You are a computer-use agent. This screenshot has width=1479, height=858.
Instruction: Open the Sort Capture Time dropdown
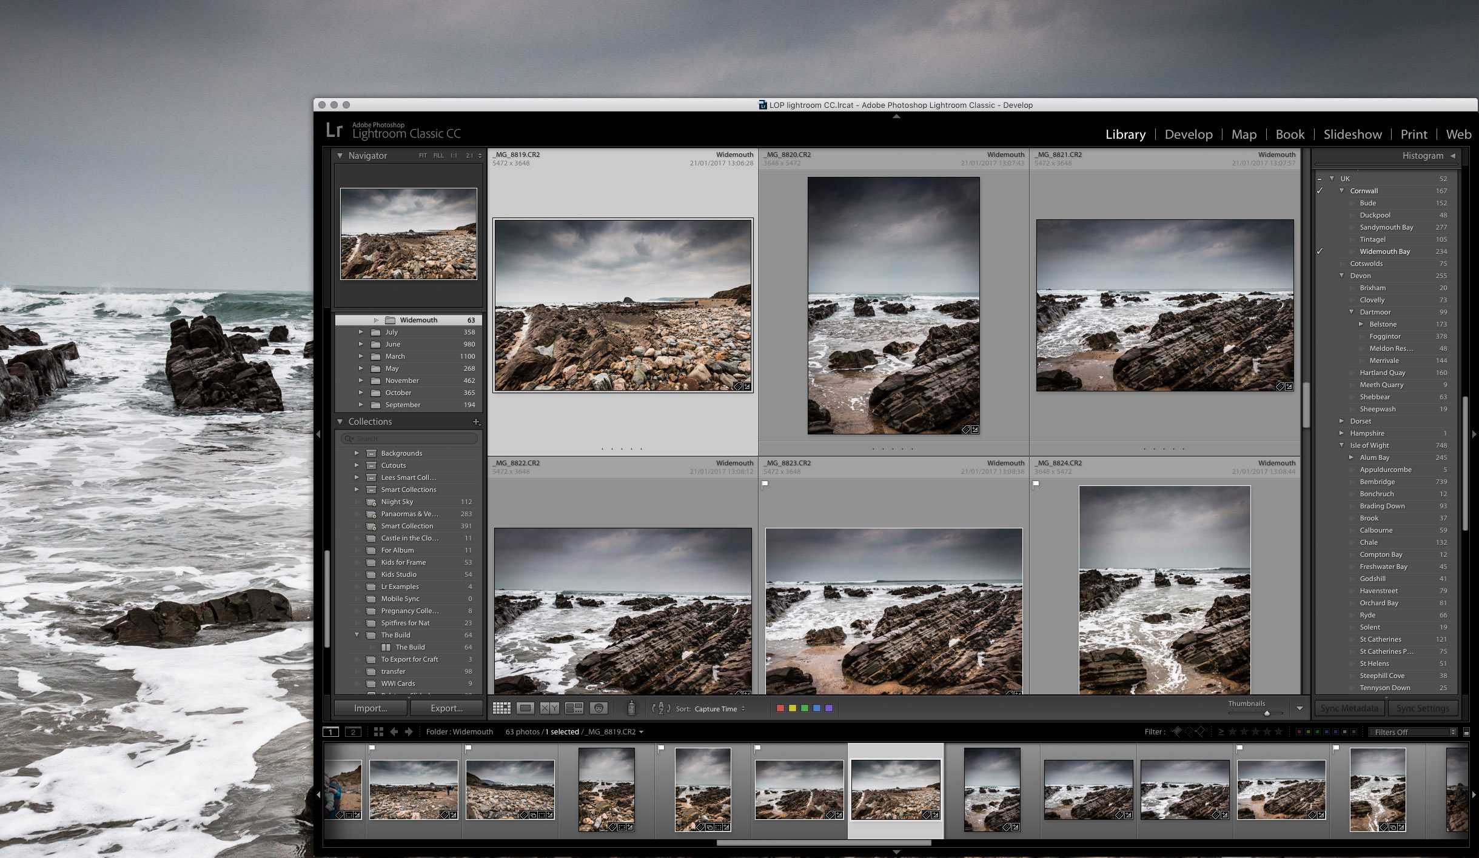coord(720,709)
